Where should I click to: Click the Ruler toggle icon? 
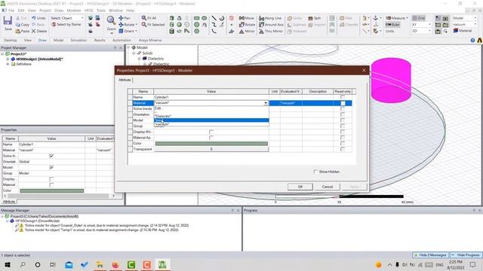[x=392, y=25]
